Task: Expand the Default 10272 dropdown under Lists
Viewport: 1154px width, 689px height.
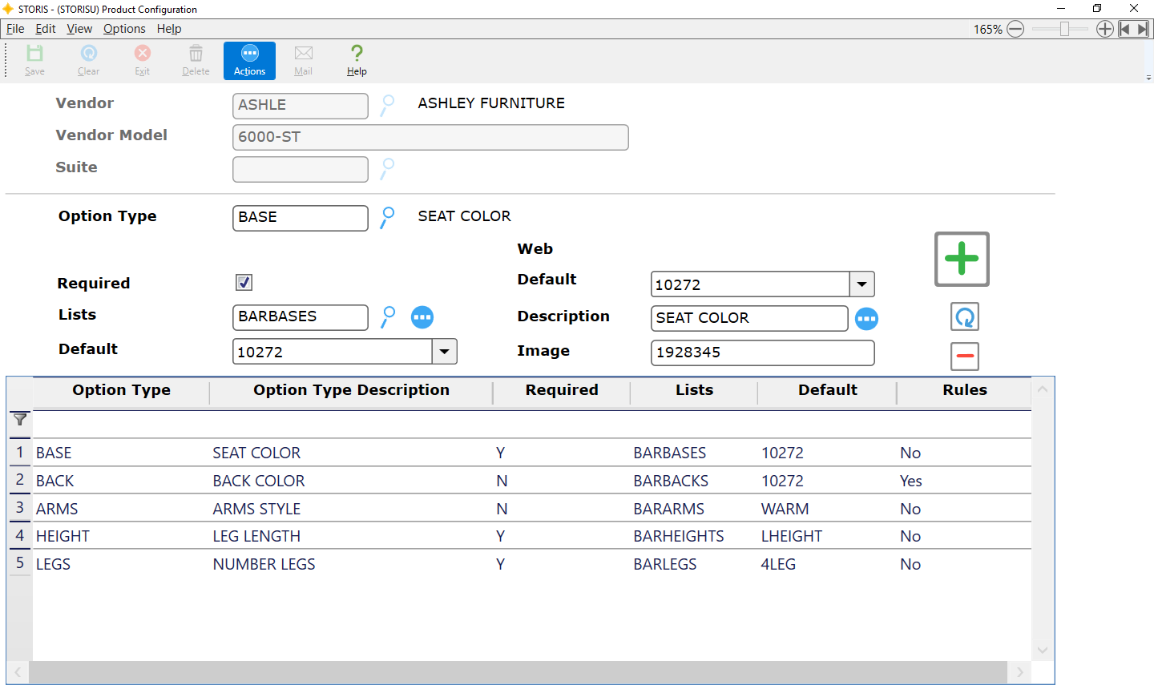Action: pyautogui.click(x=445, y=352)
